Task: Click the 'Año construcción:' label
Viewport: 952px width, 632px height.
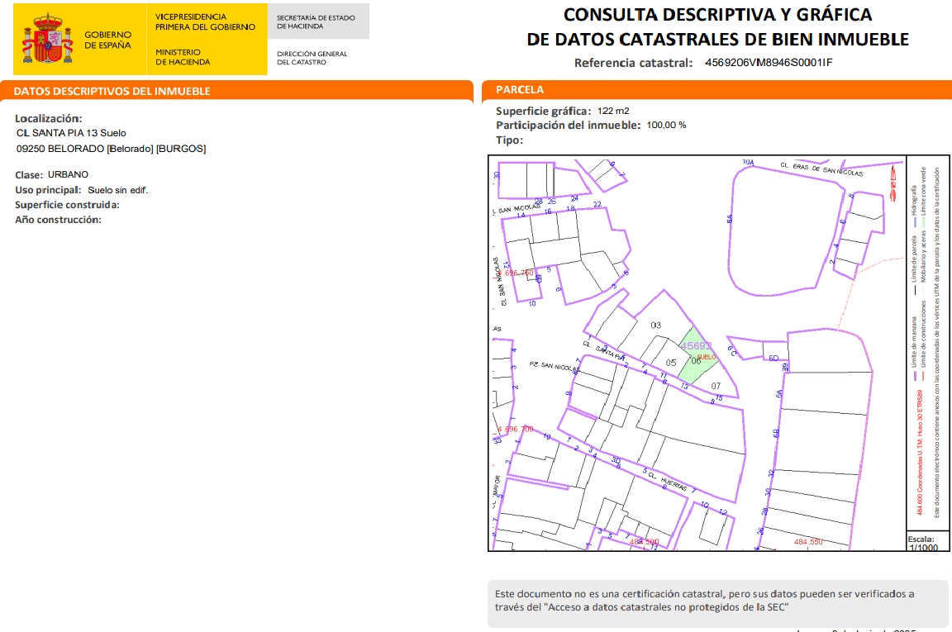Action: tap(59, 220)
